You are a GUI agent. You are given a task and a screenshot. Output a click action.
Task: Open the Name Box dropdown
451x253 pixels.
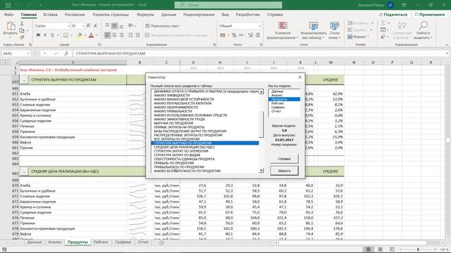pos(28,53)
